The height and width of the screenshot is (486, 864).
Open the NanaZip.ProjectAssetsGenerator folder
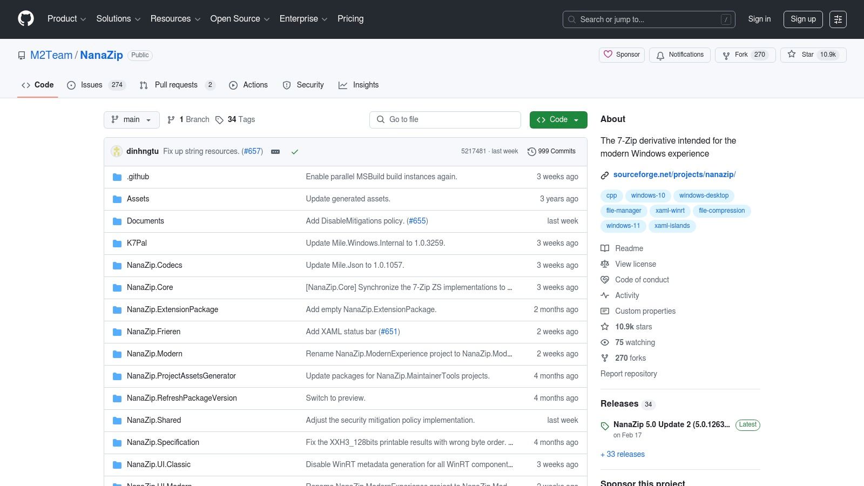pos(181,376)
